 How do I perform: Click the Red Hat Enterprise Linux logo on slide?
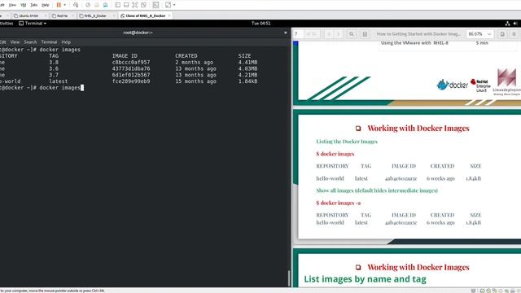[480, 85]
